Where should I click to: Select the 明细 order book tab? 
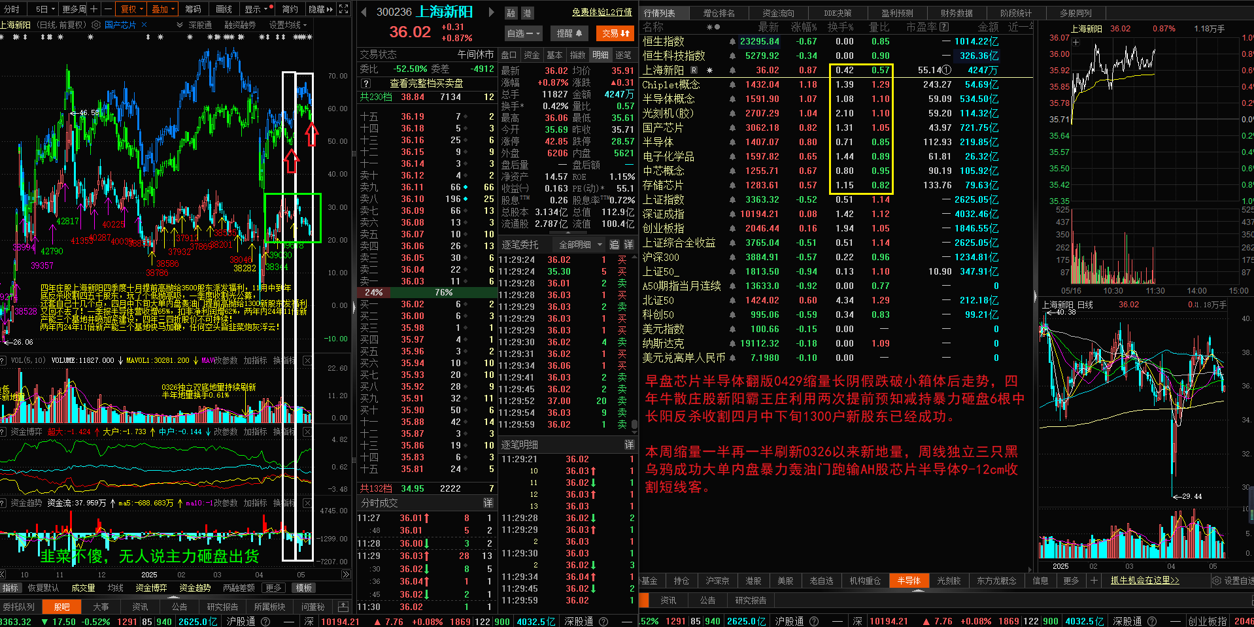coord(600,55)
